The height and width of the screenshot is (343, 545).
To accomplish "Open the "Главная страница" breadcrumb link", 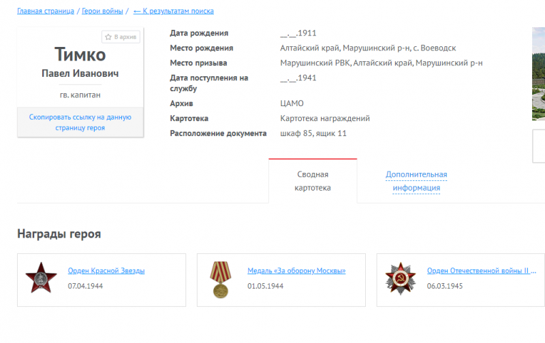I will pyautogui.click(x=46, y=11).
